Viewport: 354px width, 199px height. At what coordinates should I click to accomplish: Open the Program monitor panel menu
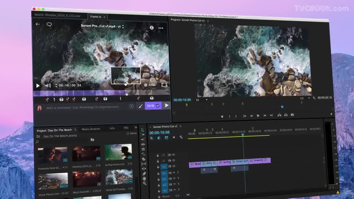click(208, 21)
